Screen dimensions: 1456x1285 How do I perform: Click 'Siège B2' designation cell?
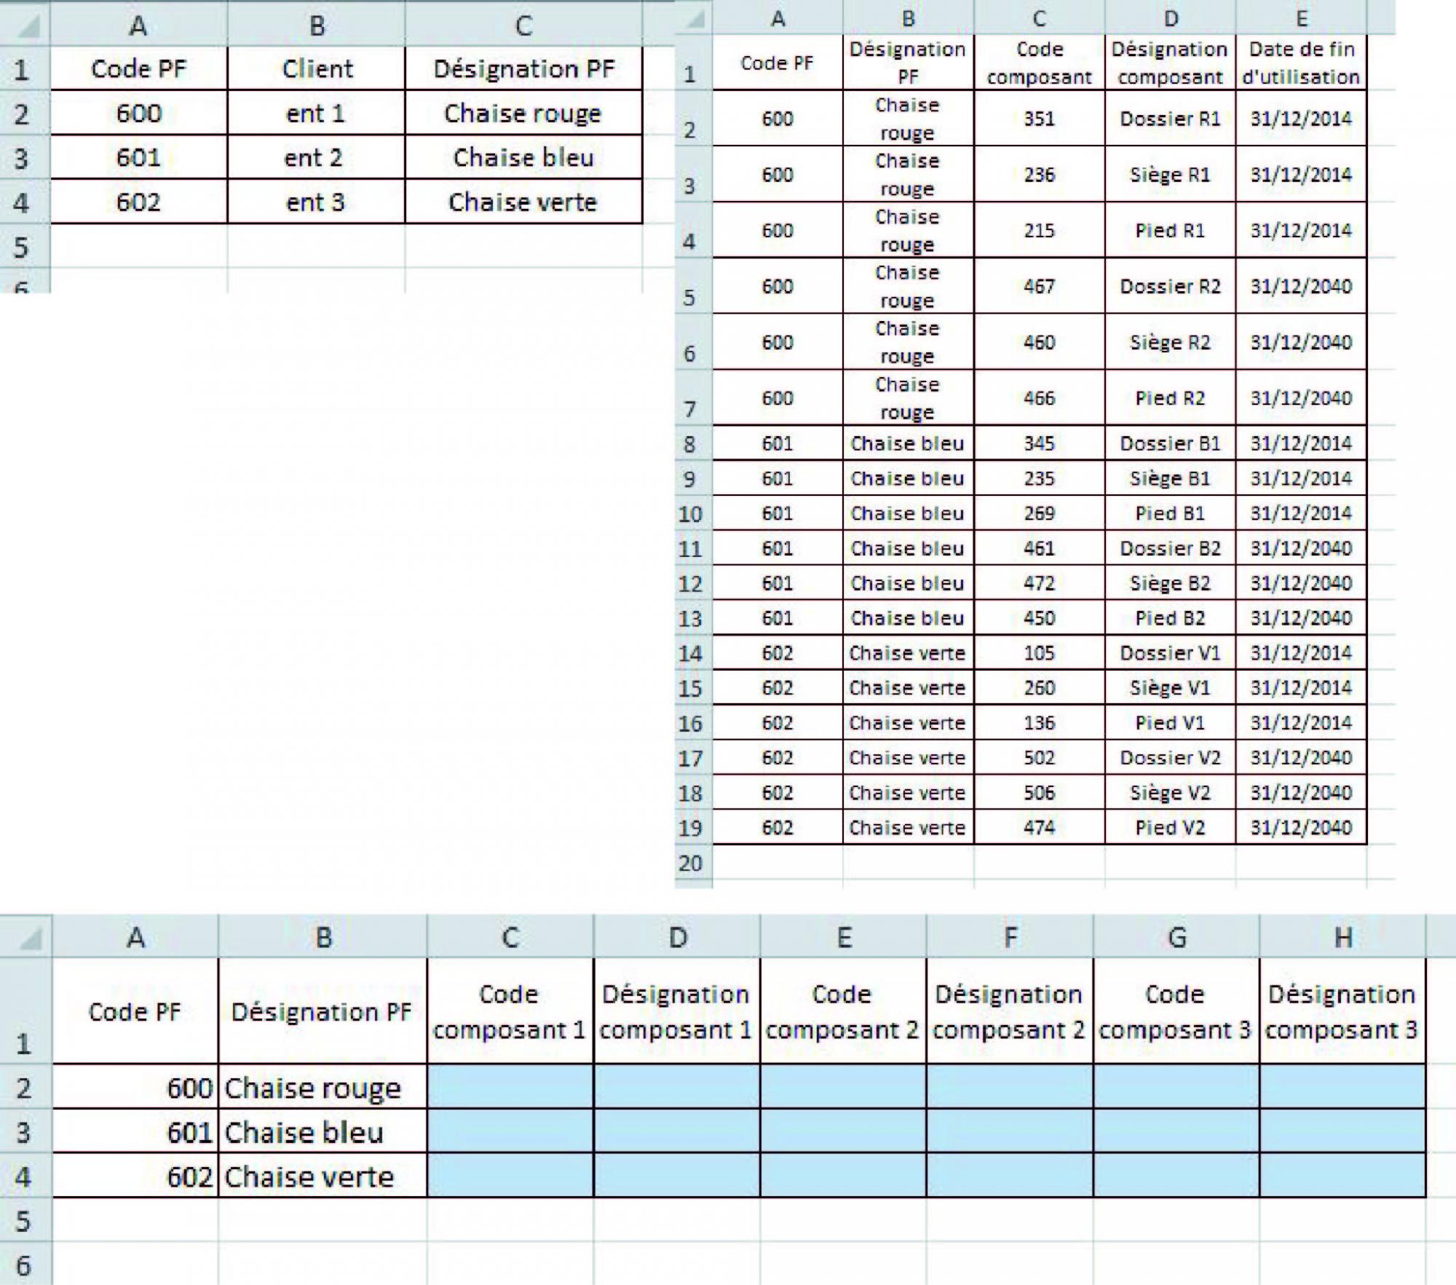click(x=1170, y=583)
